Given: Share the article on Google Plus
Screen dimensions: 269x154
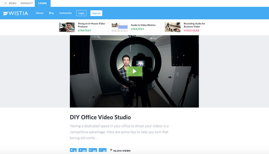Looking at the screenshot, I should [x=103, y=151].
